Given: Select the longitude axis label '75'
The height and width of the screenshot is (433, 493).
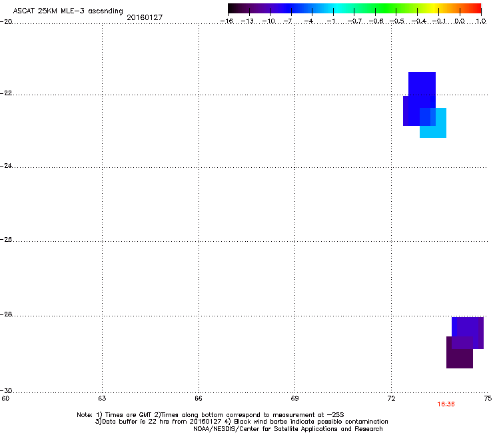Looking at the screenshot, I should (x=488, y=398).
